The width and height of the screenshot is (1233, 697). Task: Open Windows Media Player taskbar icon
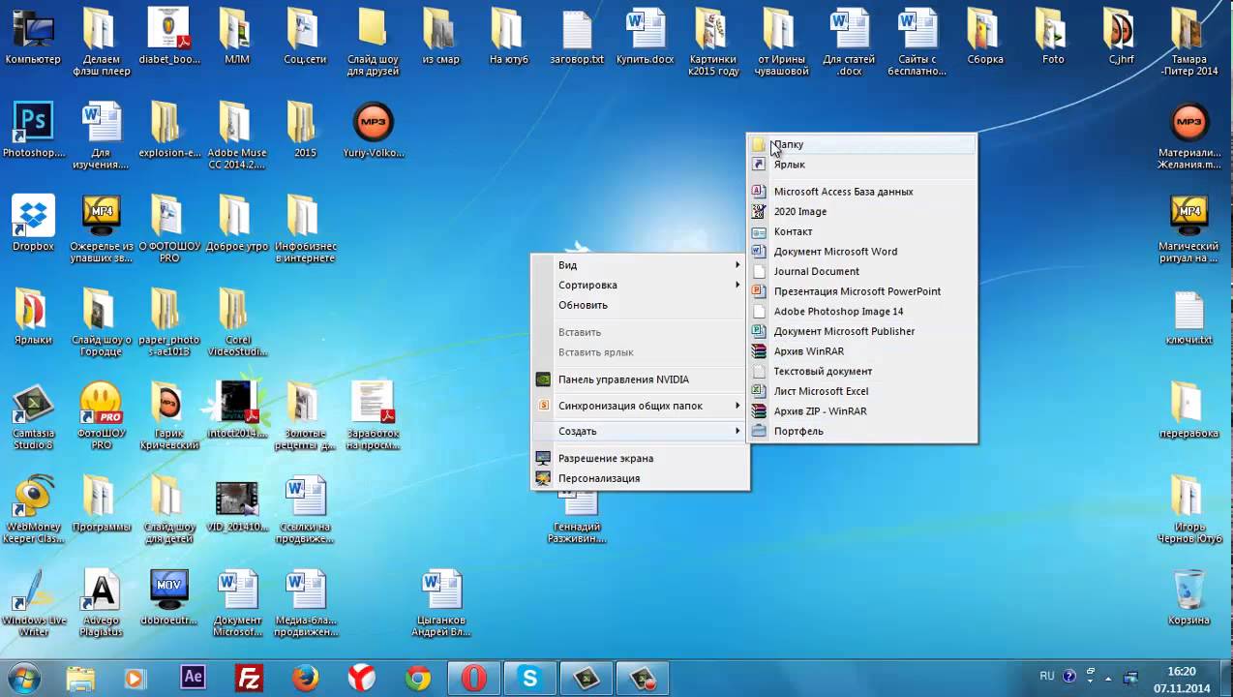[x=135, y=678]
